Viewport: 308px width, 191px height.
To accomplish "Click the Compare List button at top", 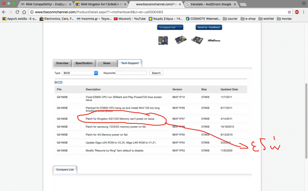I will (170, 27).
